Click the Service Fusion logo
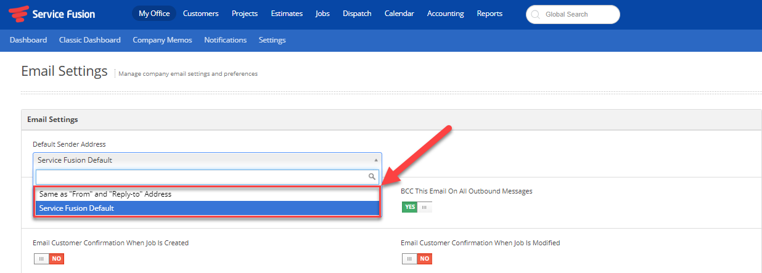 [x=52, y=14]
